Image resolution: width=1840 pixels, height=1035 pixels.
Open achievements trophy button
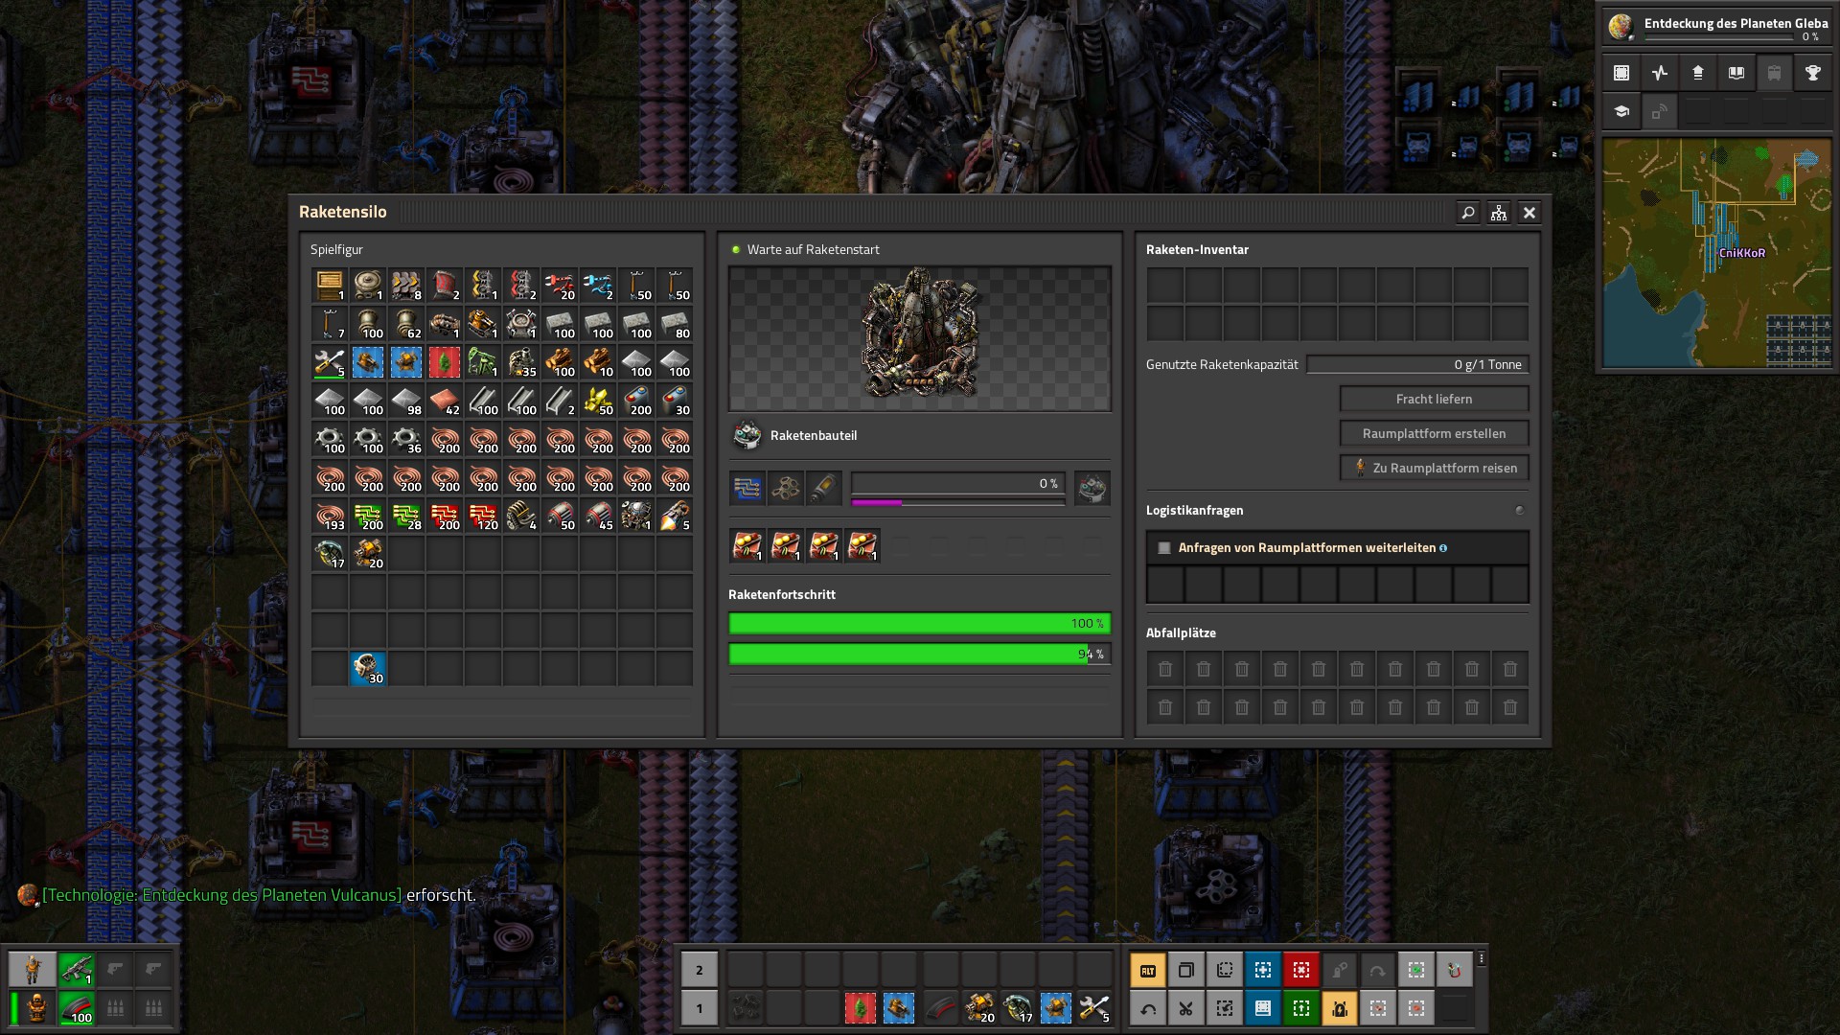coord(1813,73)
